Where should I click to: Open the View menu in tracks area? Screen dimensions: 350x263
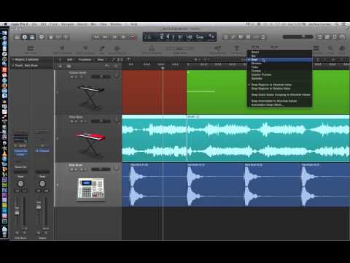point(101,60)
